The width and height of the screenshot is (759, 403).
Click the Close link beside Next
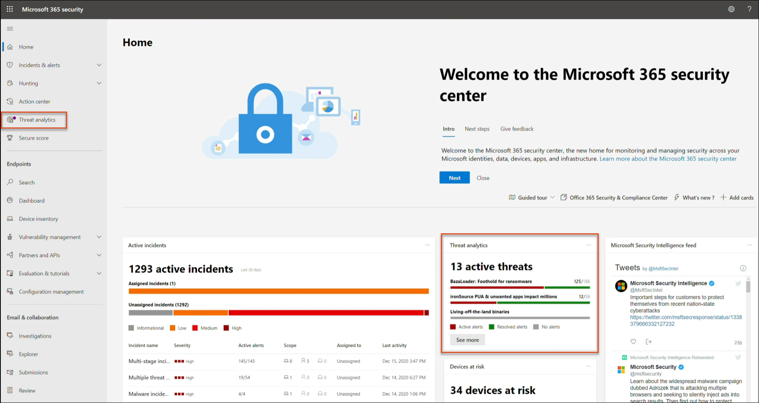point(483,178)
